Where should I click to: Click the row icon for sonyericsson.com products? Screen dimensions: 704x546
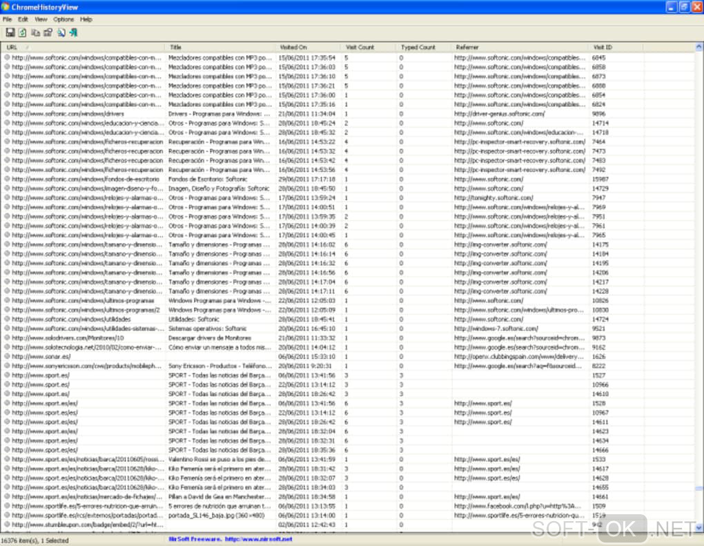click(x=7, y=366)
